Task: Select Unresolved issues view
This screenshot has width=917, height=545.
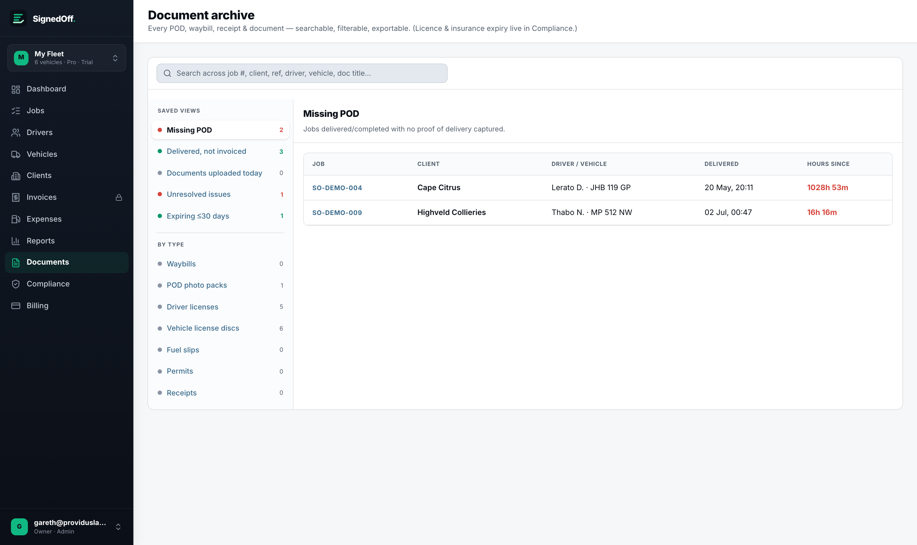Action: (220, 194)
